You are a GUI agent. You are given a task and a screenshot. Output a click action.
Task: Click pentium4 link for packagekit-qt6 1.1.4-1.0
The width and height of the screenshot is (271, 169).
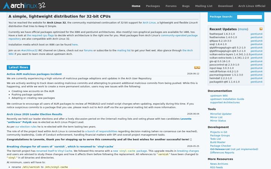point(256,82)
